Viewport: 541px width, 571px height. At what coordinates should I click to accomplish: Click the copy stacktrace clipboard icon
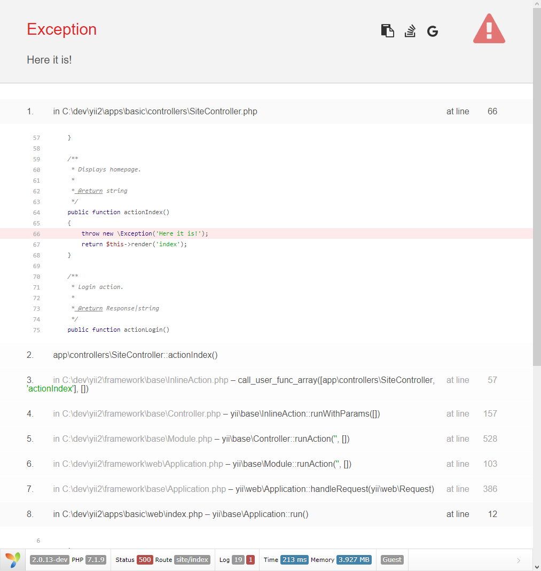coord(387,31)
